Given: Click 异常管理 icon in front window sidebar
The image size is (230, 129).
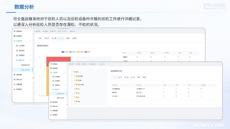Looking at the screenshot, I should (x=53, y=85).
